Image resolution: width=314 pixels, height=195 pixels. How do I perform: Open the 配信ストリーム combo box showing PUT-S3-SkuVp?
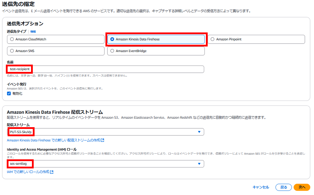(x=105, y=132)
